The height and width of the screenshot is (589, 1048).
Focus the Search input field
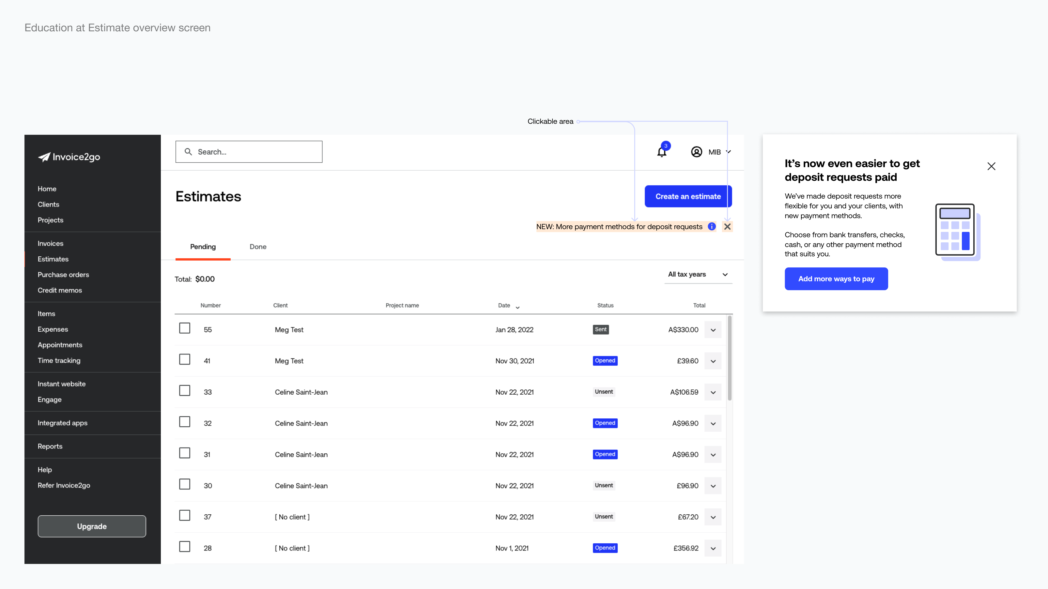[249, 152]
